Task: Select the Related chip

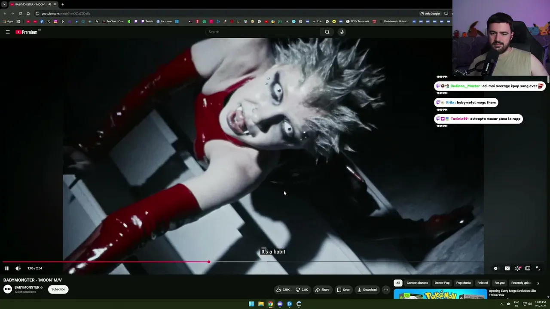Action: [x=483, y=283]
